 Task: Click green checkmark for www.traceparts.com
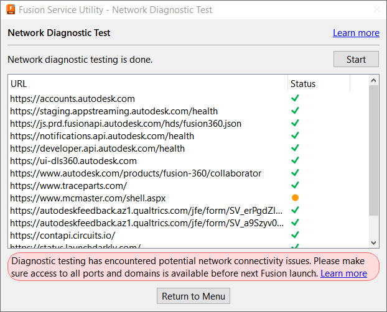(x=295, y=185)
